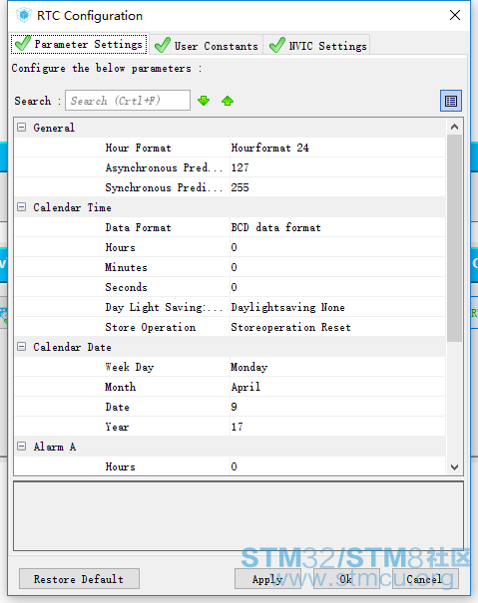Click the green up arrow search-previous icon
478x603 pixels.
[x=228, y=101]
